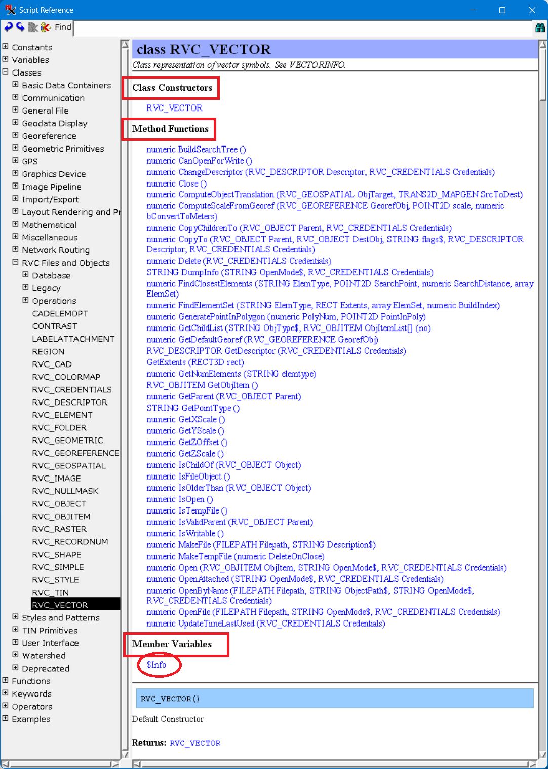Image resolution: width=548 pixels, height=769 pixels.
Task: Collapse RVC Files and Objects node
Action: 16,262
